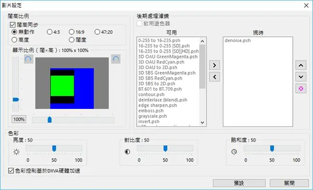Choose the 47:20 aspect ratio option
Viewport: 313px width, 190px height.
(x=97, y=32)
